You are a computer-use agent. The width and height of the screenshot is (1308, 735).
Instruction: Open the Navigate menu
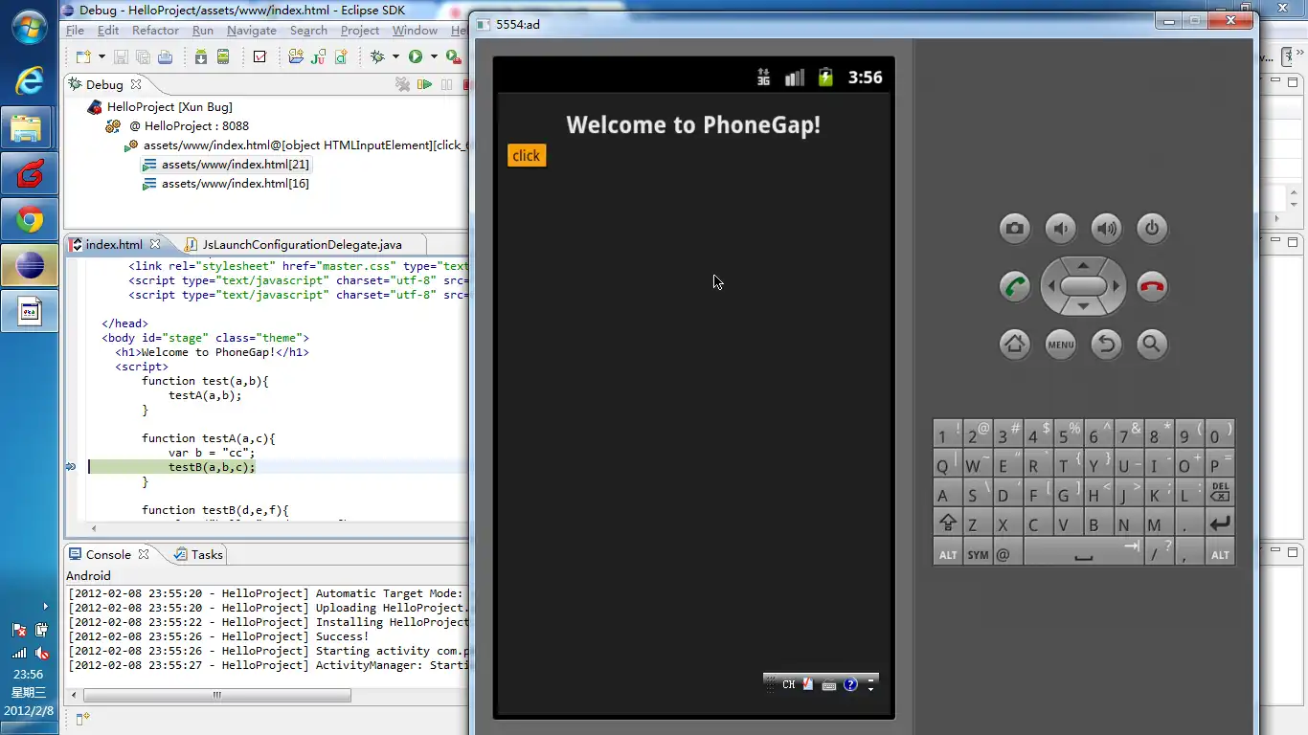click(252, 31)
